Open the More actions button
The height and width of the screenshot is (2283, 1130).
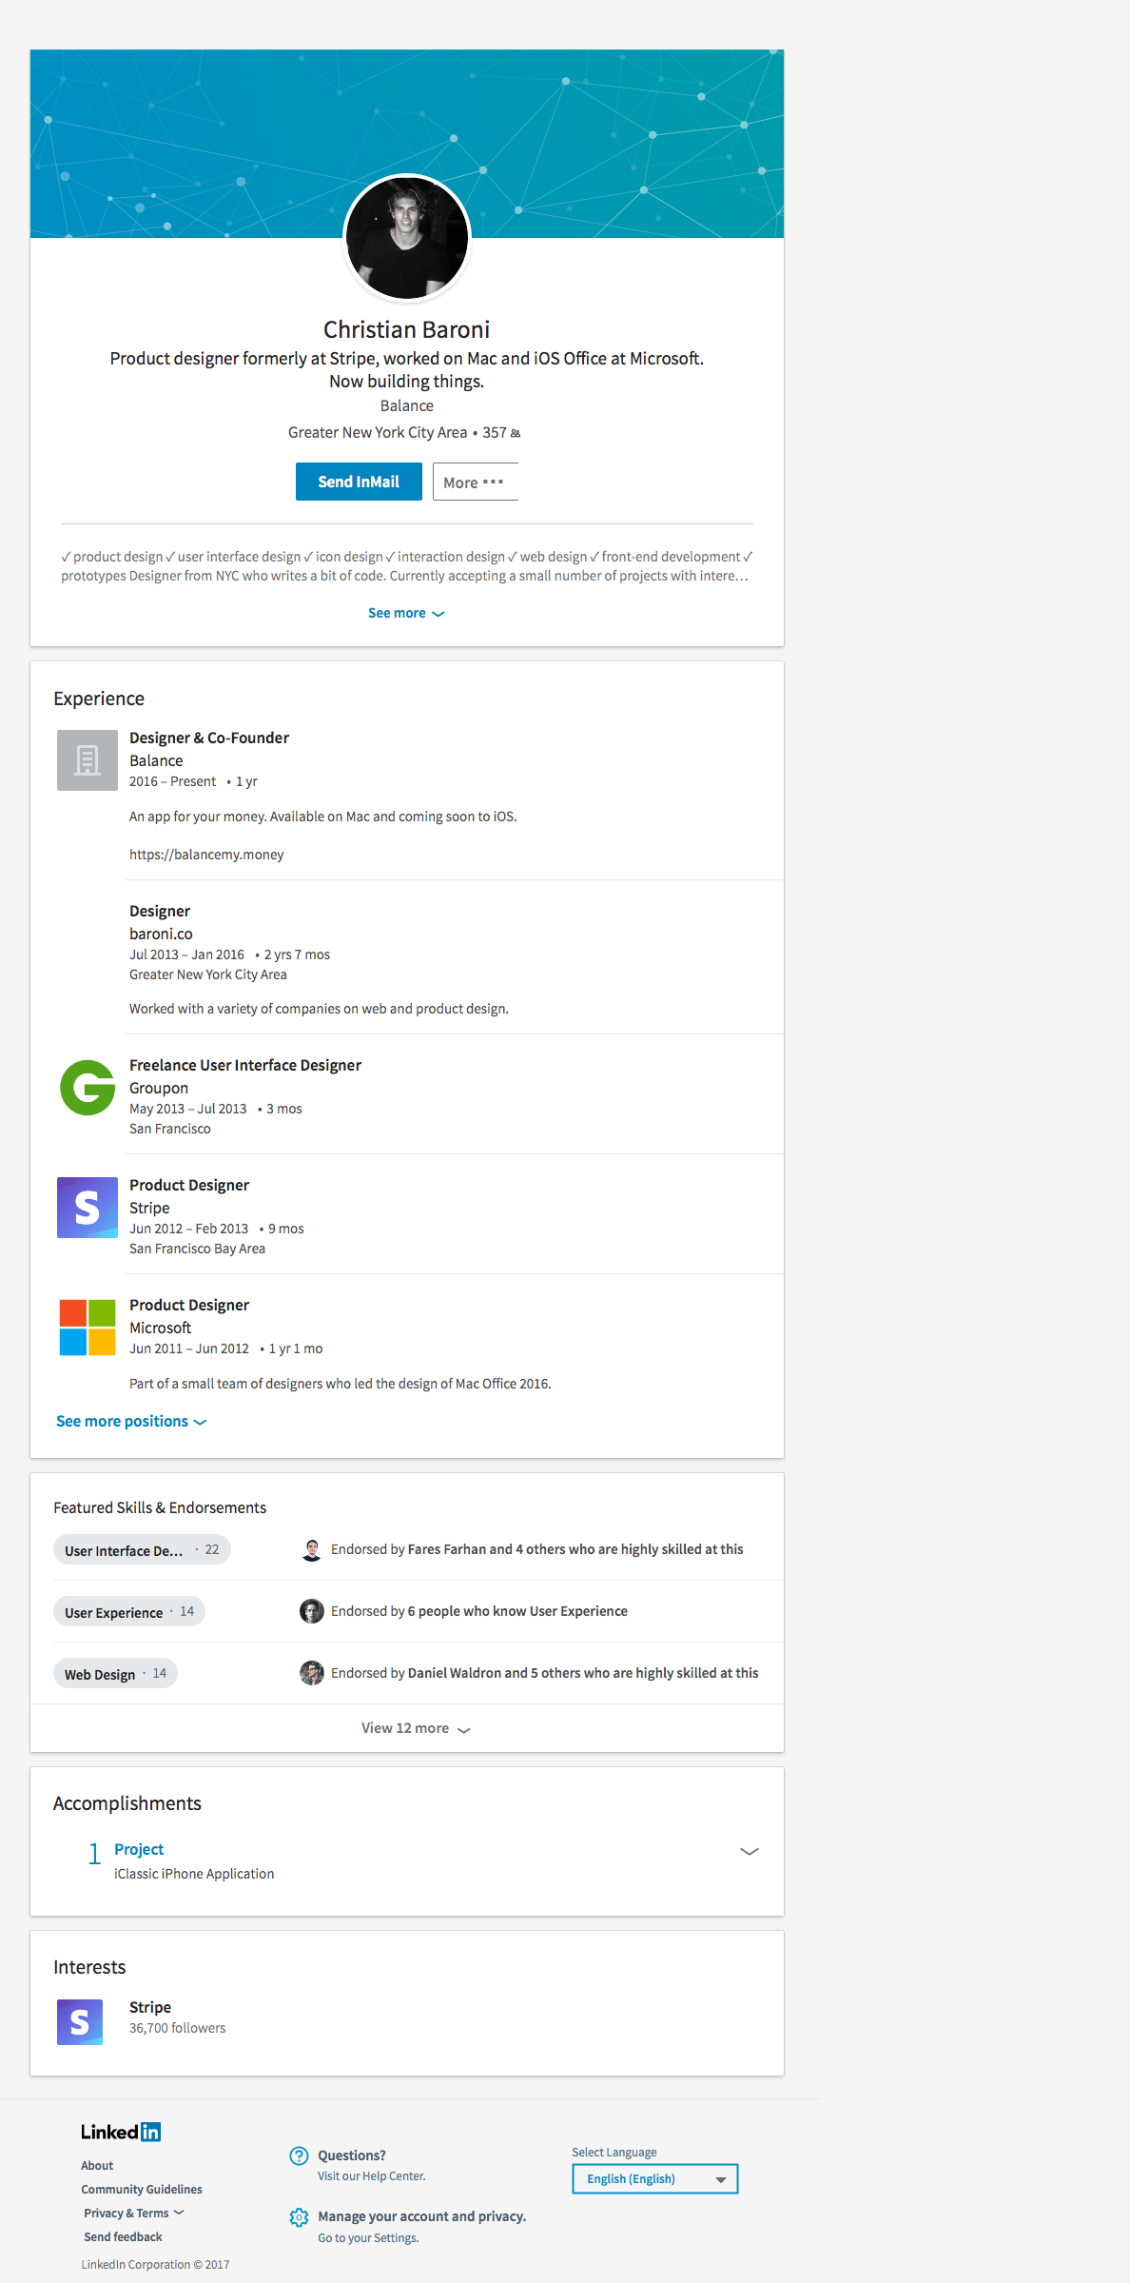pos(475,482)
